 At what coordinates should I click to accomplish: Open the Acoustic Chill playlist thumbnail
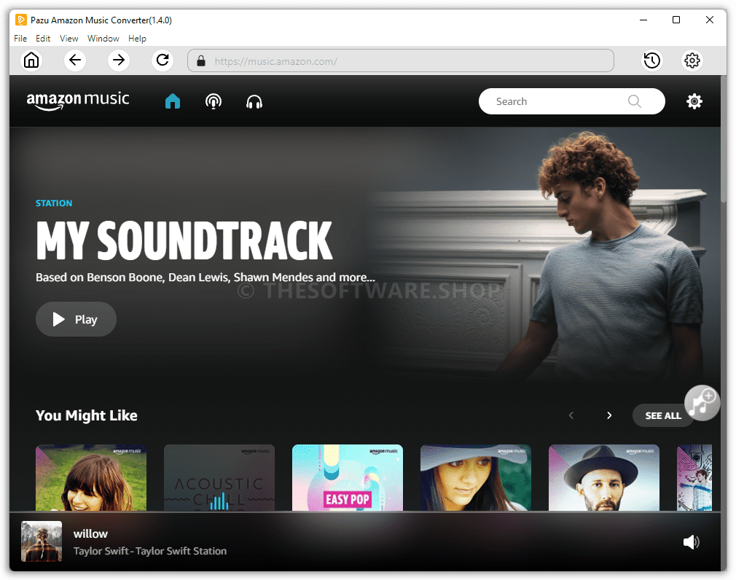[219, 478]
